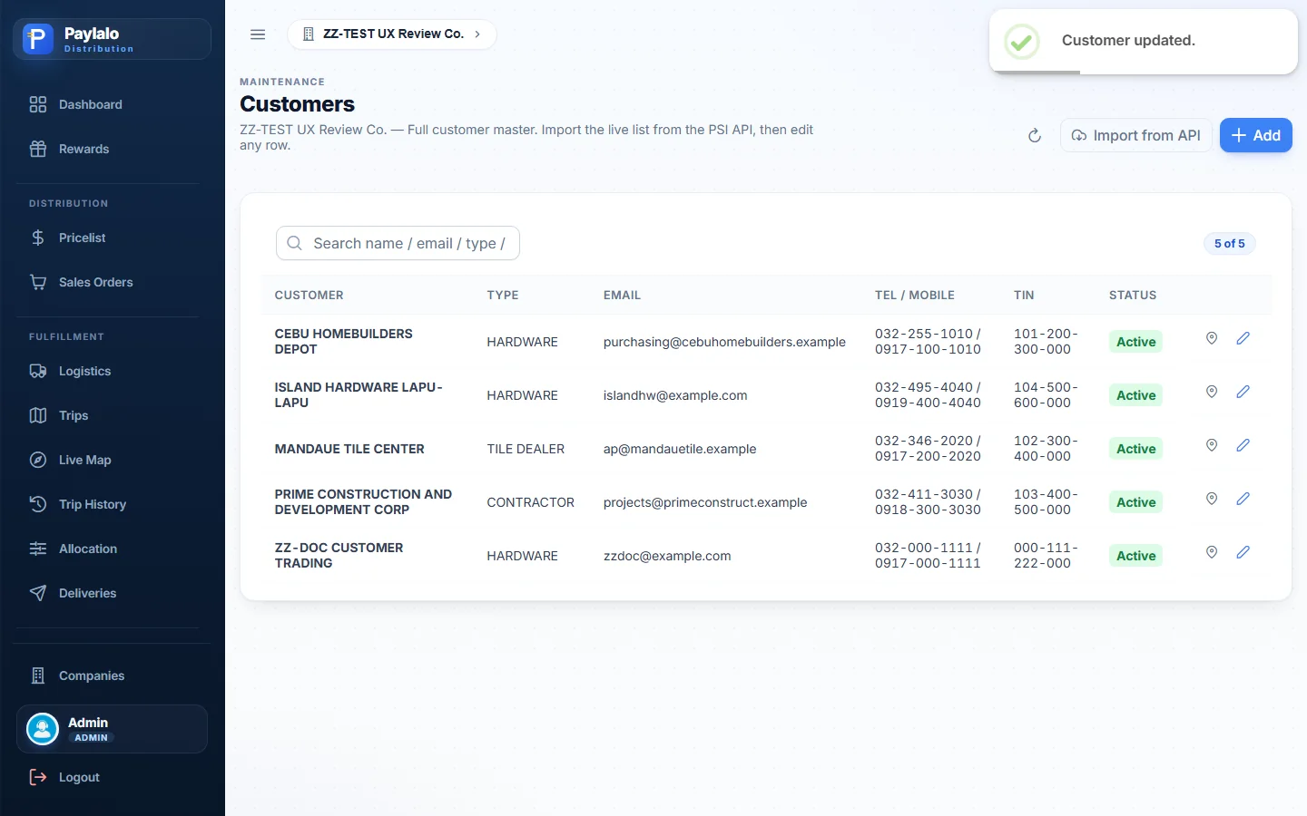The height and width of the screenshot is (816, 1307).
Task: Open location pin for Prime Construction row
Action: pos(1211,499)
